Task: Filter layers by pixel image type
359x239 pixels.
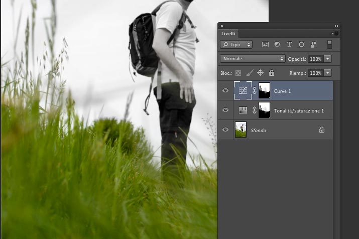Action: tap(265, 44)
